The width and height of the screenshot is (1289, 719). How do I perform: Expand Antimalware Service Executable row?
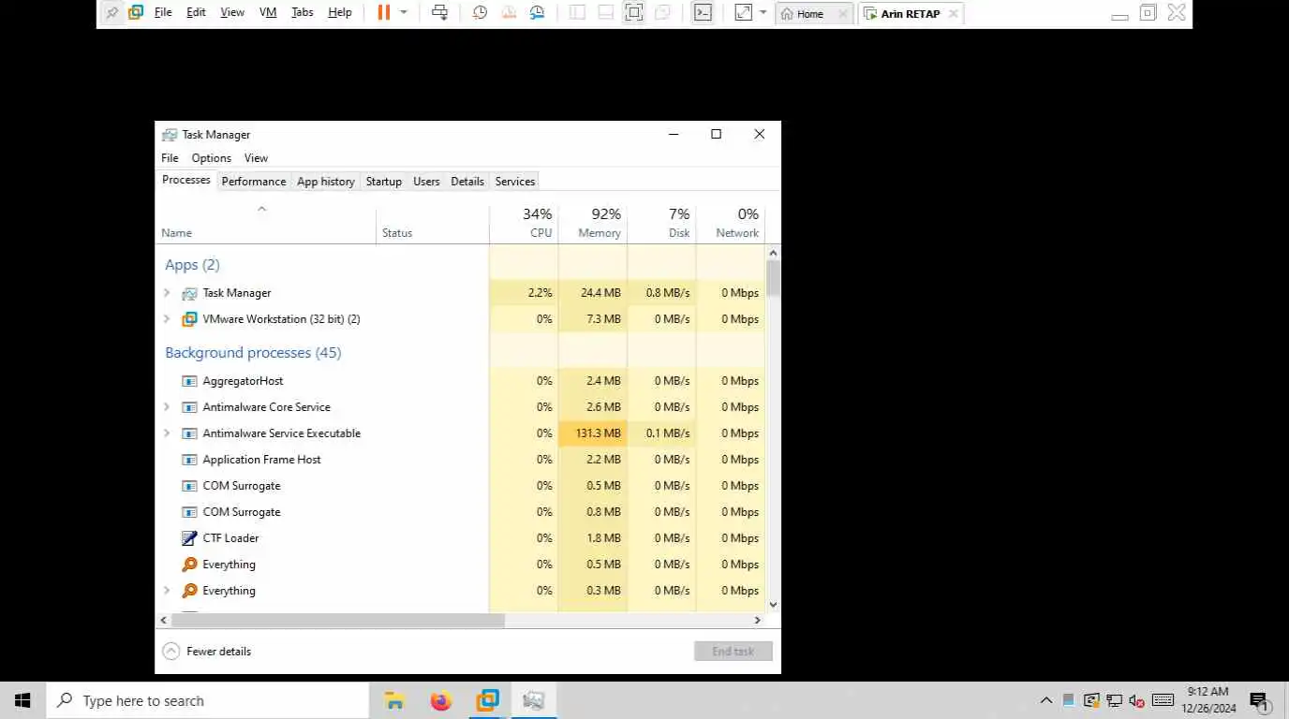(167, 433)
